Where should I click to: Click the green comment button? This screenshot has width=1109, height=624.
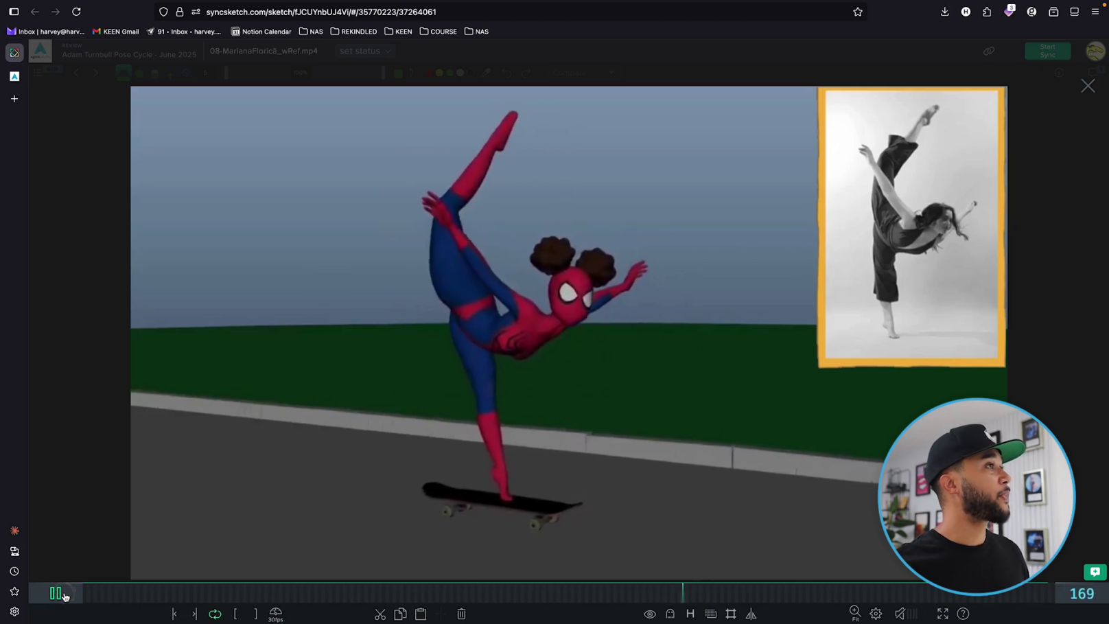[1095, 571]
